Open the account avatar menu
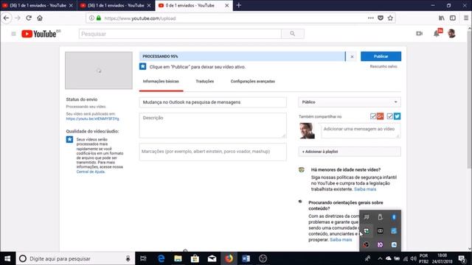 click(451, 34)
